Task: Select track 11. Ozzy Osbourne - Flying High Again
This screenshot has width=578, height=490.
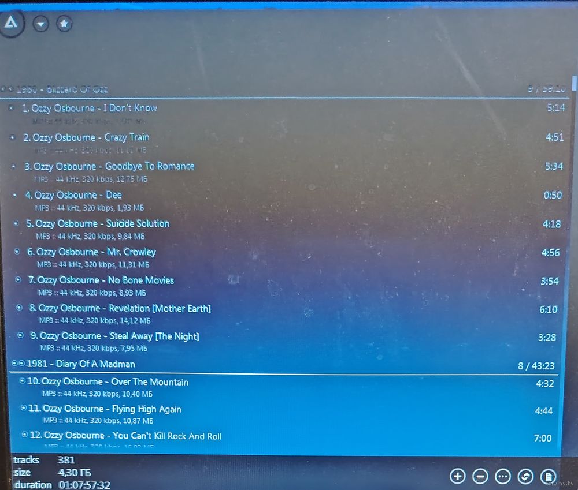Action: coord(105,409)
